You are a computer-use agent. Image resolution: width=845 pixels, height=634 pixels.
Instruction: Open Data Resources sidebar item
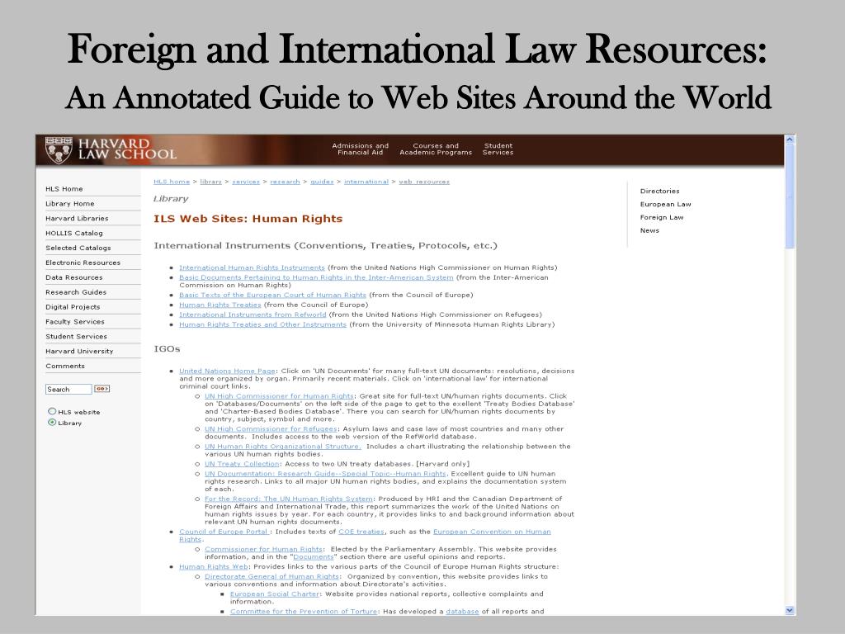pyautogui.click(x=74, y=277)
